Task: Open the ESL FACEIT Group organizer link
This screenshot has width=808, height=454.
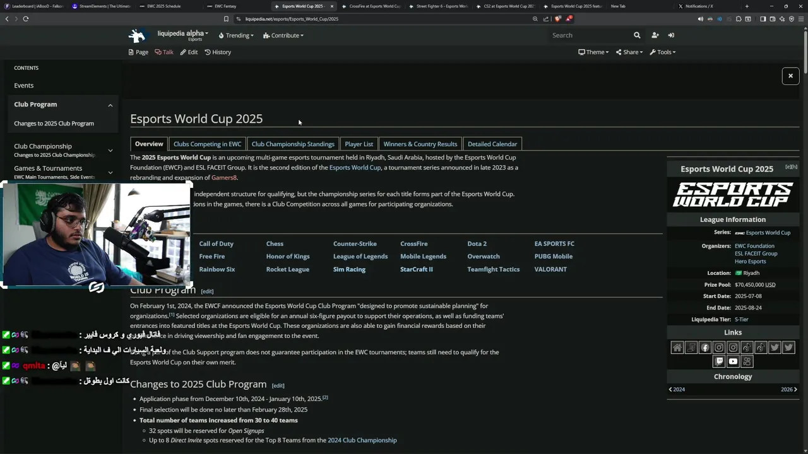Action: tap(756, 253)
